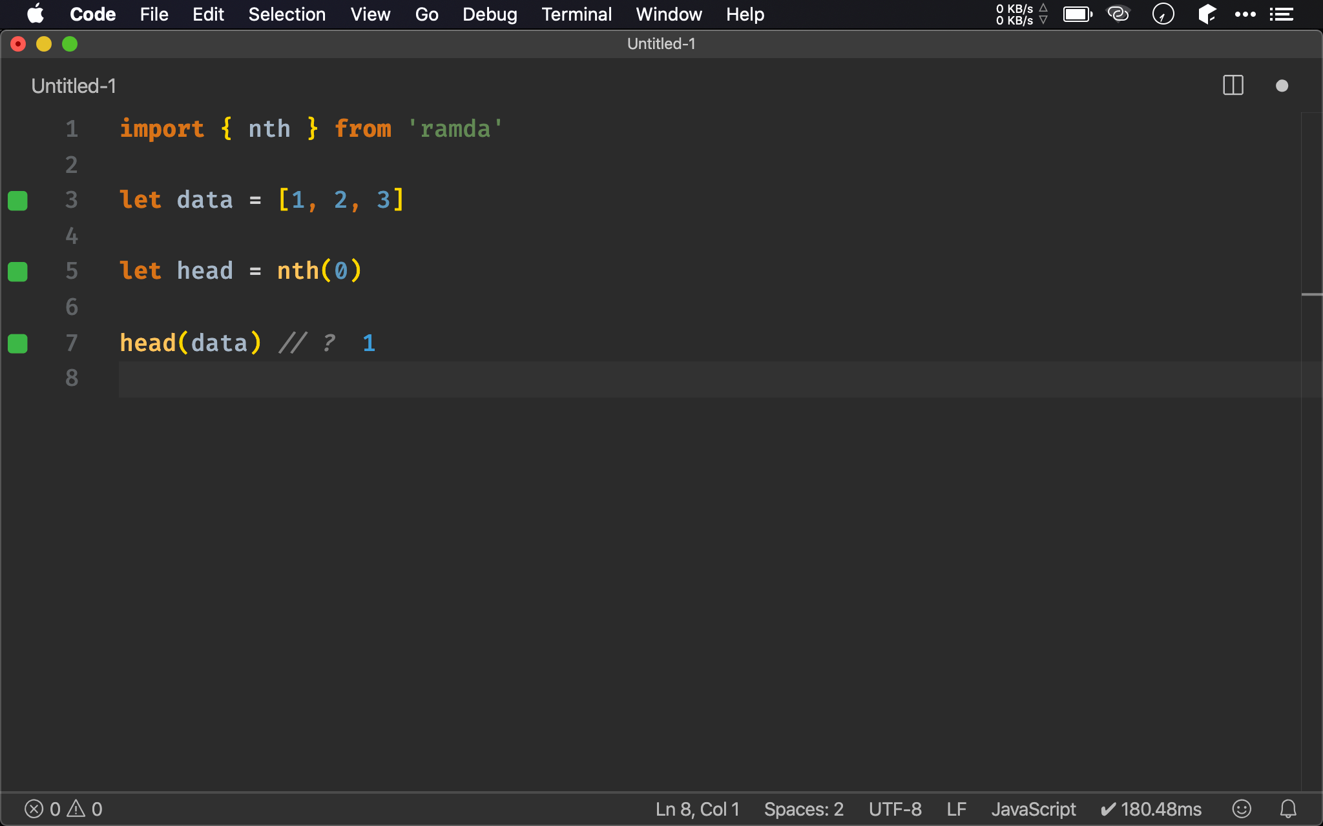Open the Window menu
This screenshot has height=826, width=1323.
(x=669, y=14)
